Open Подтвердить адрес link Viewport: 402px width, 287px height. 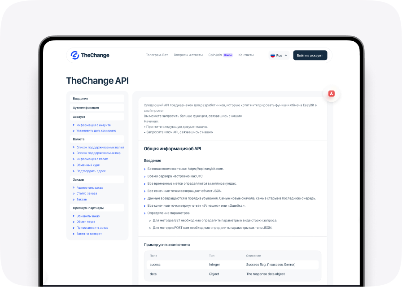pos(91,171)
